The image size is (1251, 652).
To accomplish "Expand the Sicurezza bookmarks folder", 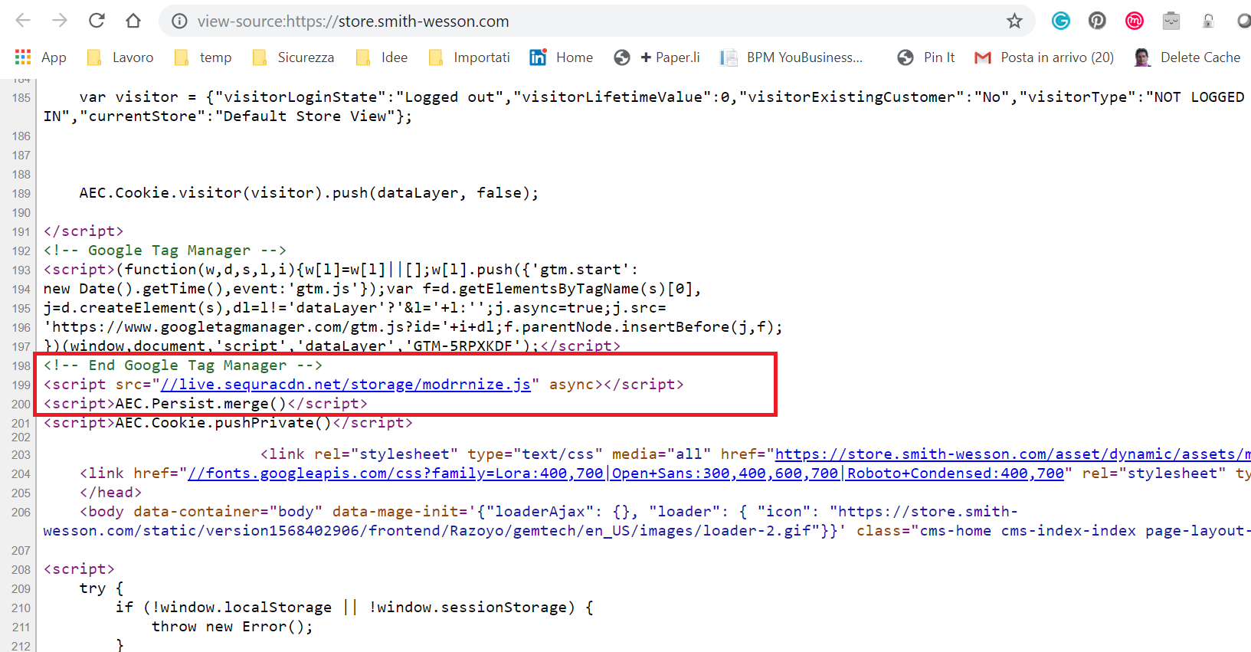I will (x=293, y=57).
